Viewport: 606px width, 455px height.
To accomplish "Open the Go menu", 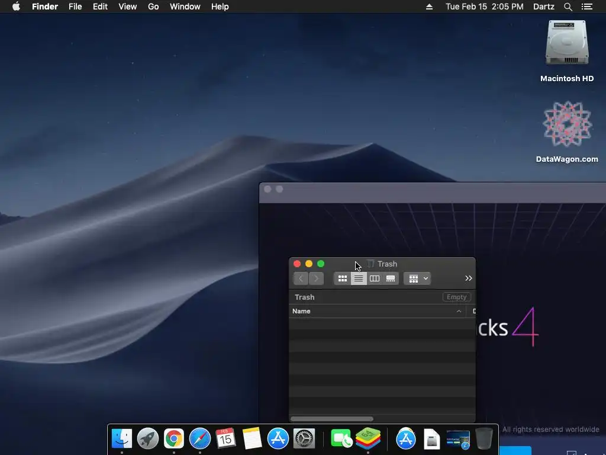I will 153,7.
